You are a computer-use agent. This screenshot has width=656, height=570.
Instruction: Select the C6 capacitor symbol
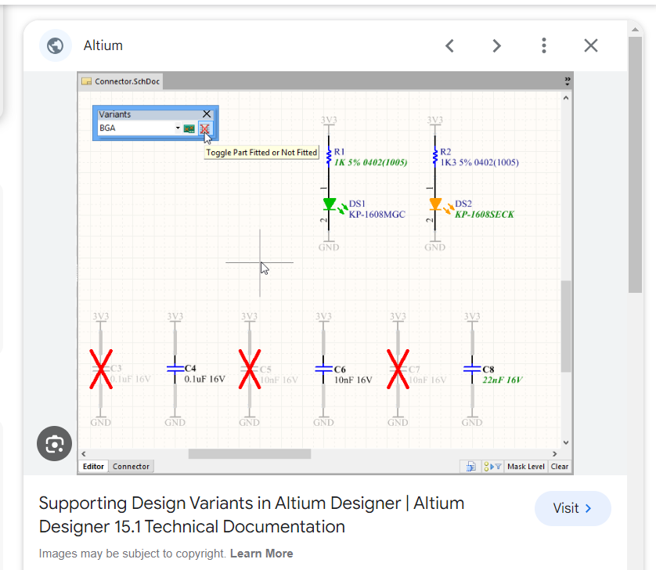(323, 369)
